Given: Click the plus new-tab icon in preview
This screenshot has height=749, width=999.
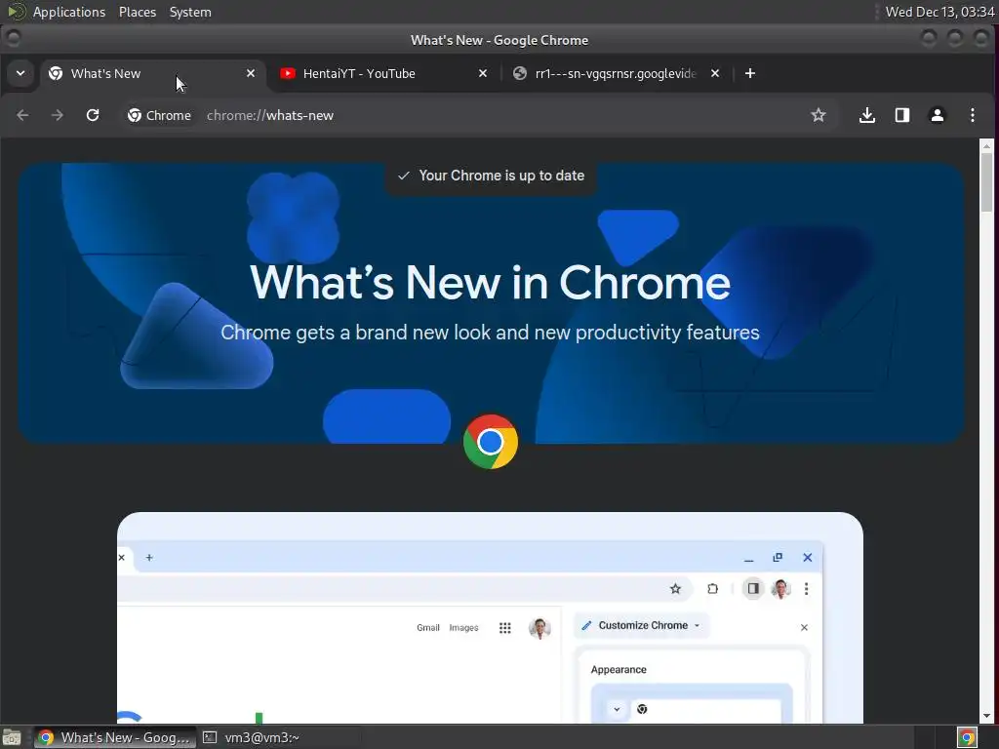Looking at the screenshot, I should 149,557.
